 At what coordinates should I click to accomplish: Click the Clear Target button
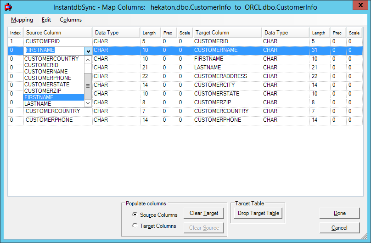click(204, 213)
